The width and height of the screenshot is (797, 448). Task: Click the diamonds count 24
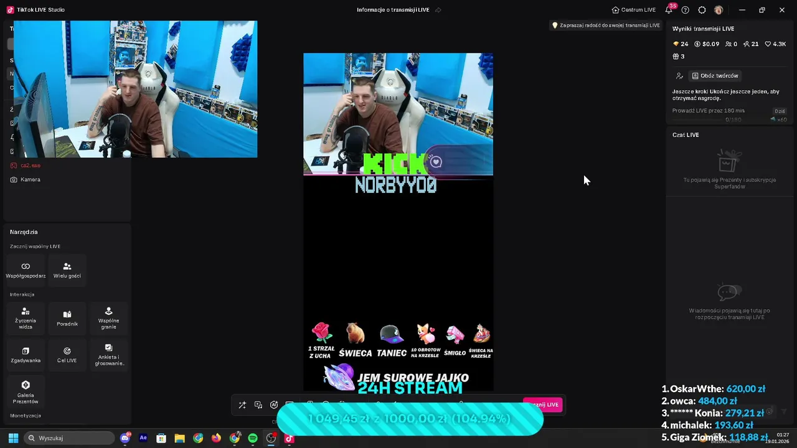pos(681,44)
